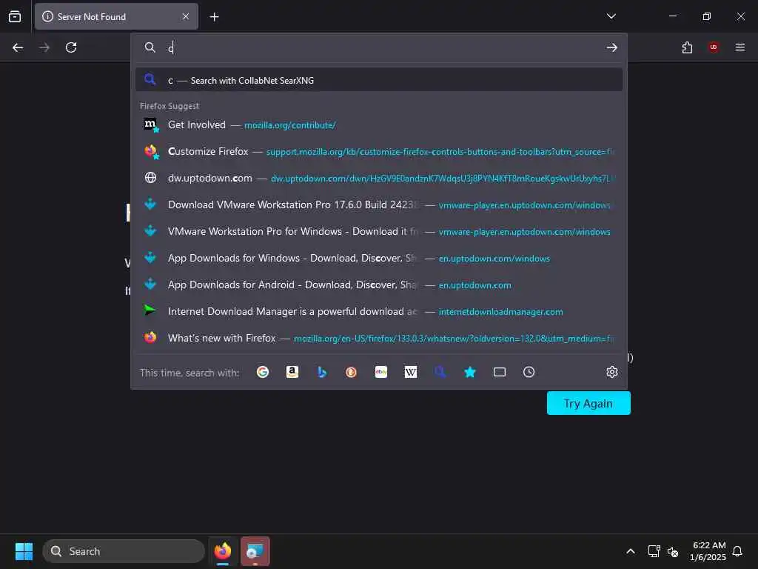
Task: Open a new tab with plus button
Action: pos(214,17)
